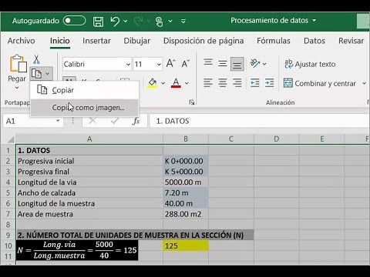The image size is (370, 277).
Task: Open Customize Quick Access Toolbar menu
Action: (x=183, y=22)
